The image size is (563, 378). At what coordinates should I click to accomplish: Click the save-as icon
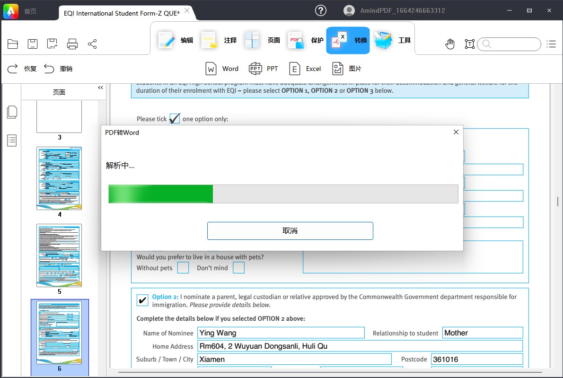pyautogui.click(x=53, y=44)
